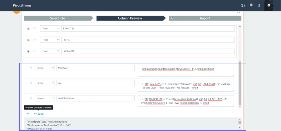Uncheck the _RFHLTH column checkbox
Image resolution: width=281 pixels, height=131 pixels.
coord(28,40)
